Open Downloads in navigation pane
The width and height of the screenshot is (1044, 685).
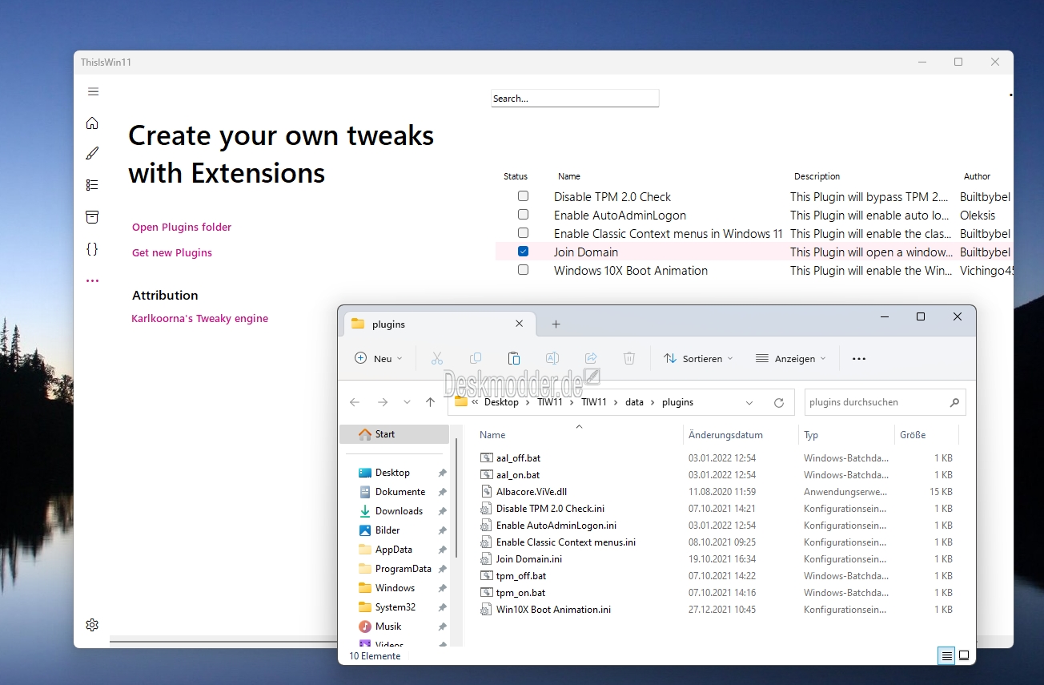click(x=399, y=511)
